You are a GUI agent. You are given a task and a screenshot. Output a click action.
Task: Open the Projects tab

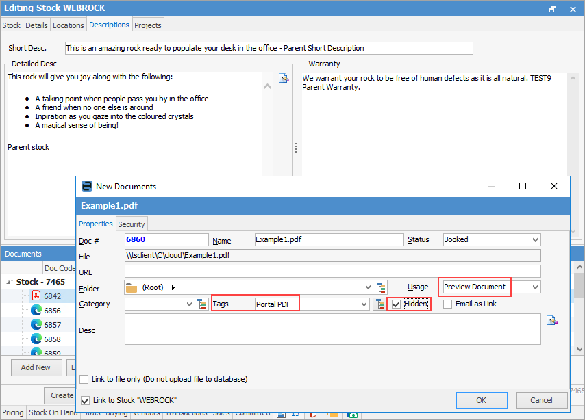click(148, 25)
